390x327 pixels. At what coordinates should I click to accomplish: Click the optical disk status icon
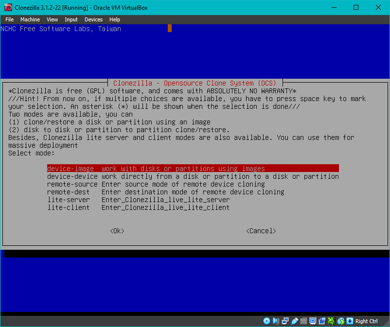click(266, 321)
